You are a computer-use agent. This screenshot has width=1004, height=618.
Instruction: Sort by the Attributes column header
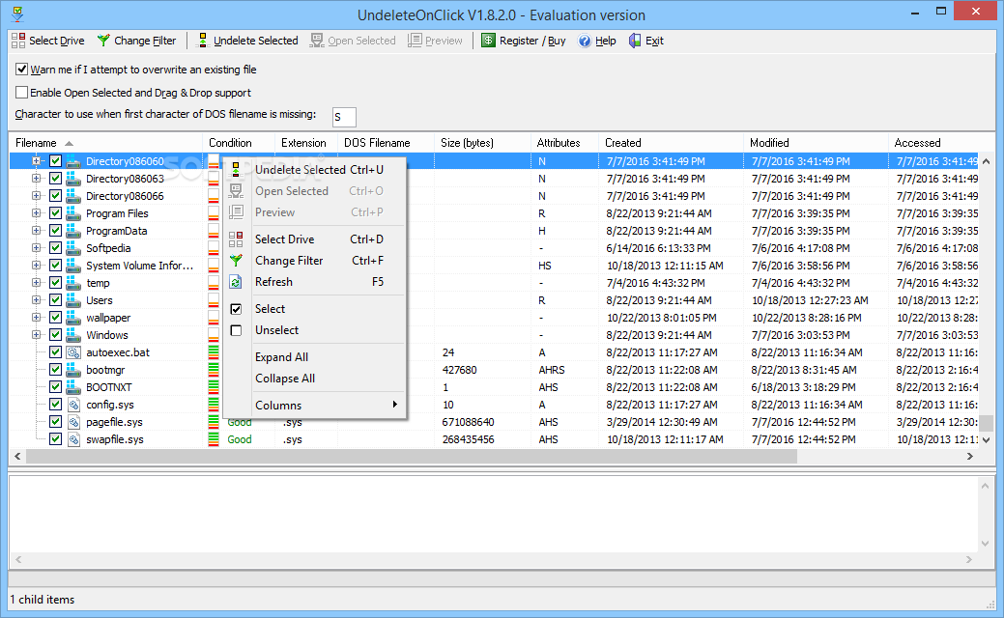coord(564,143)
